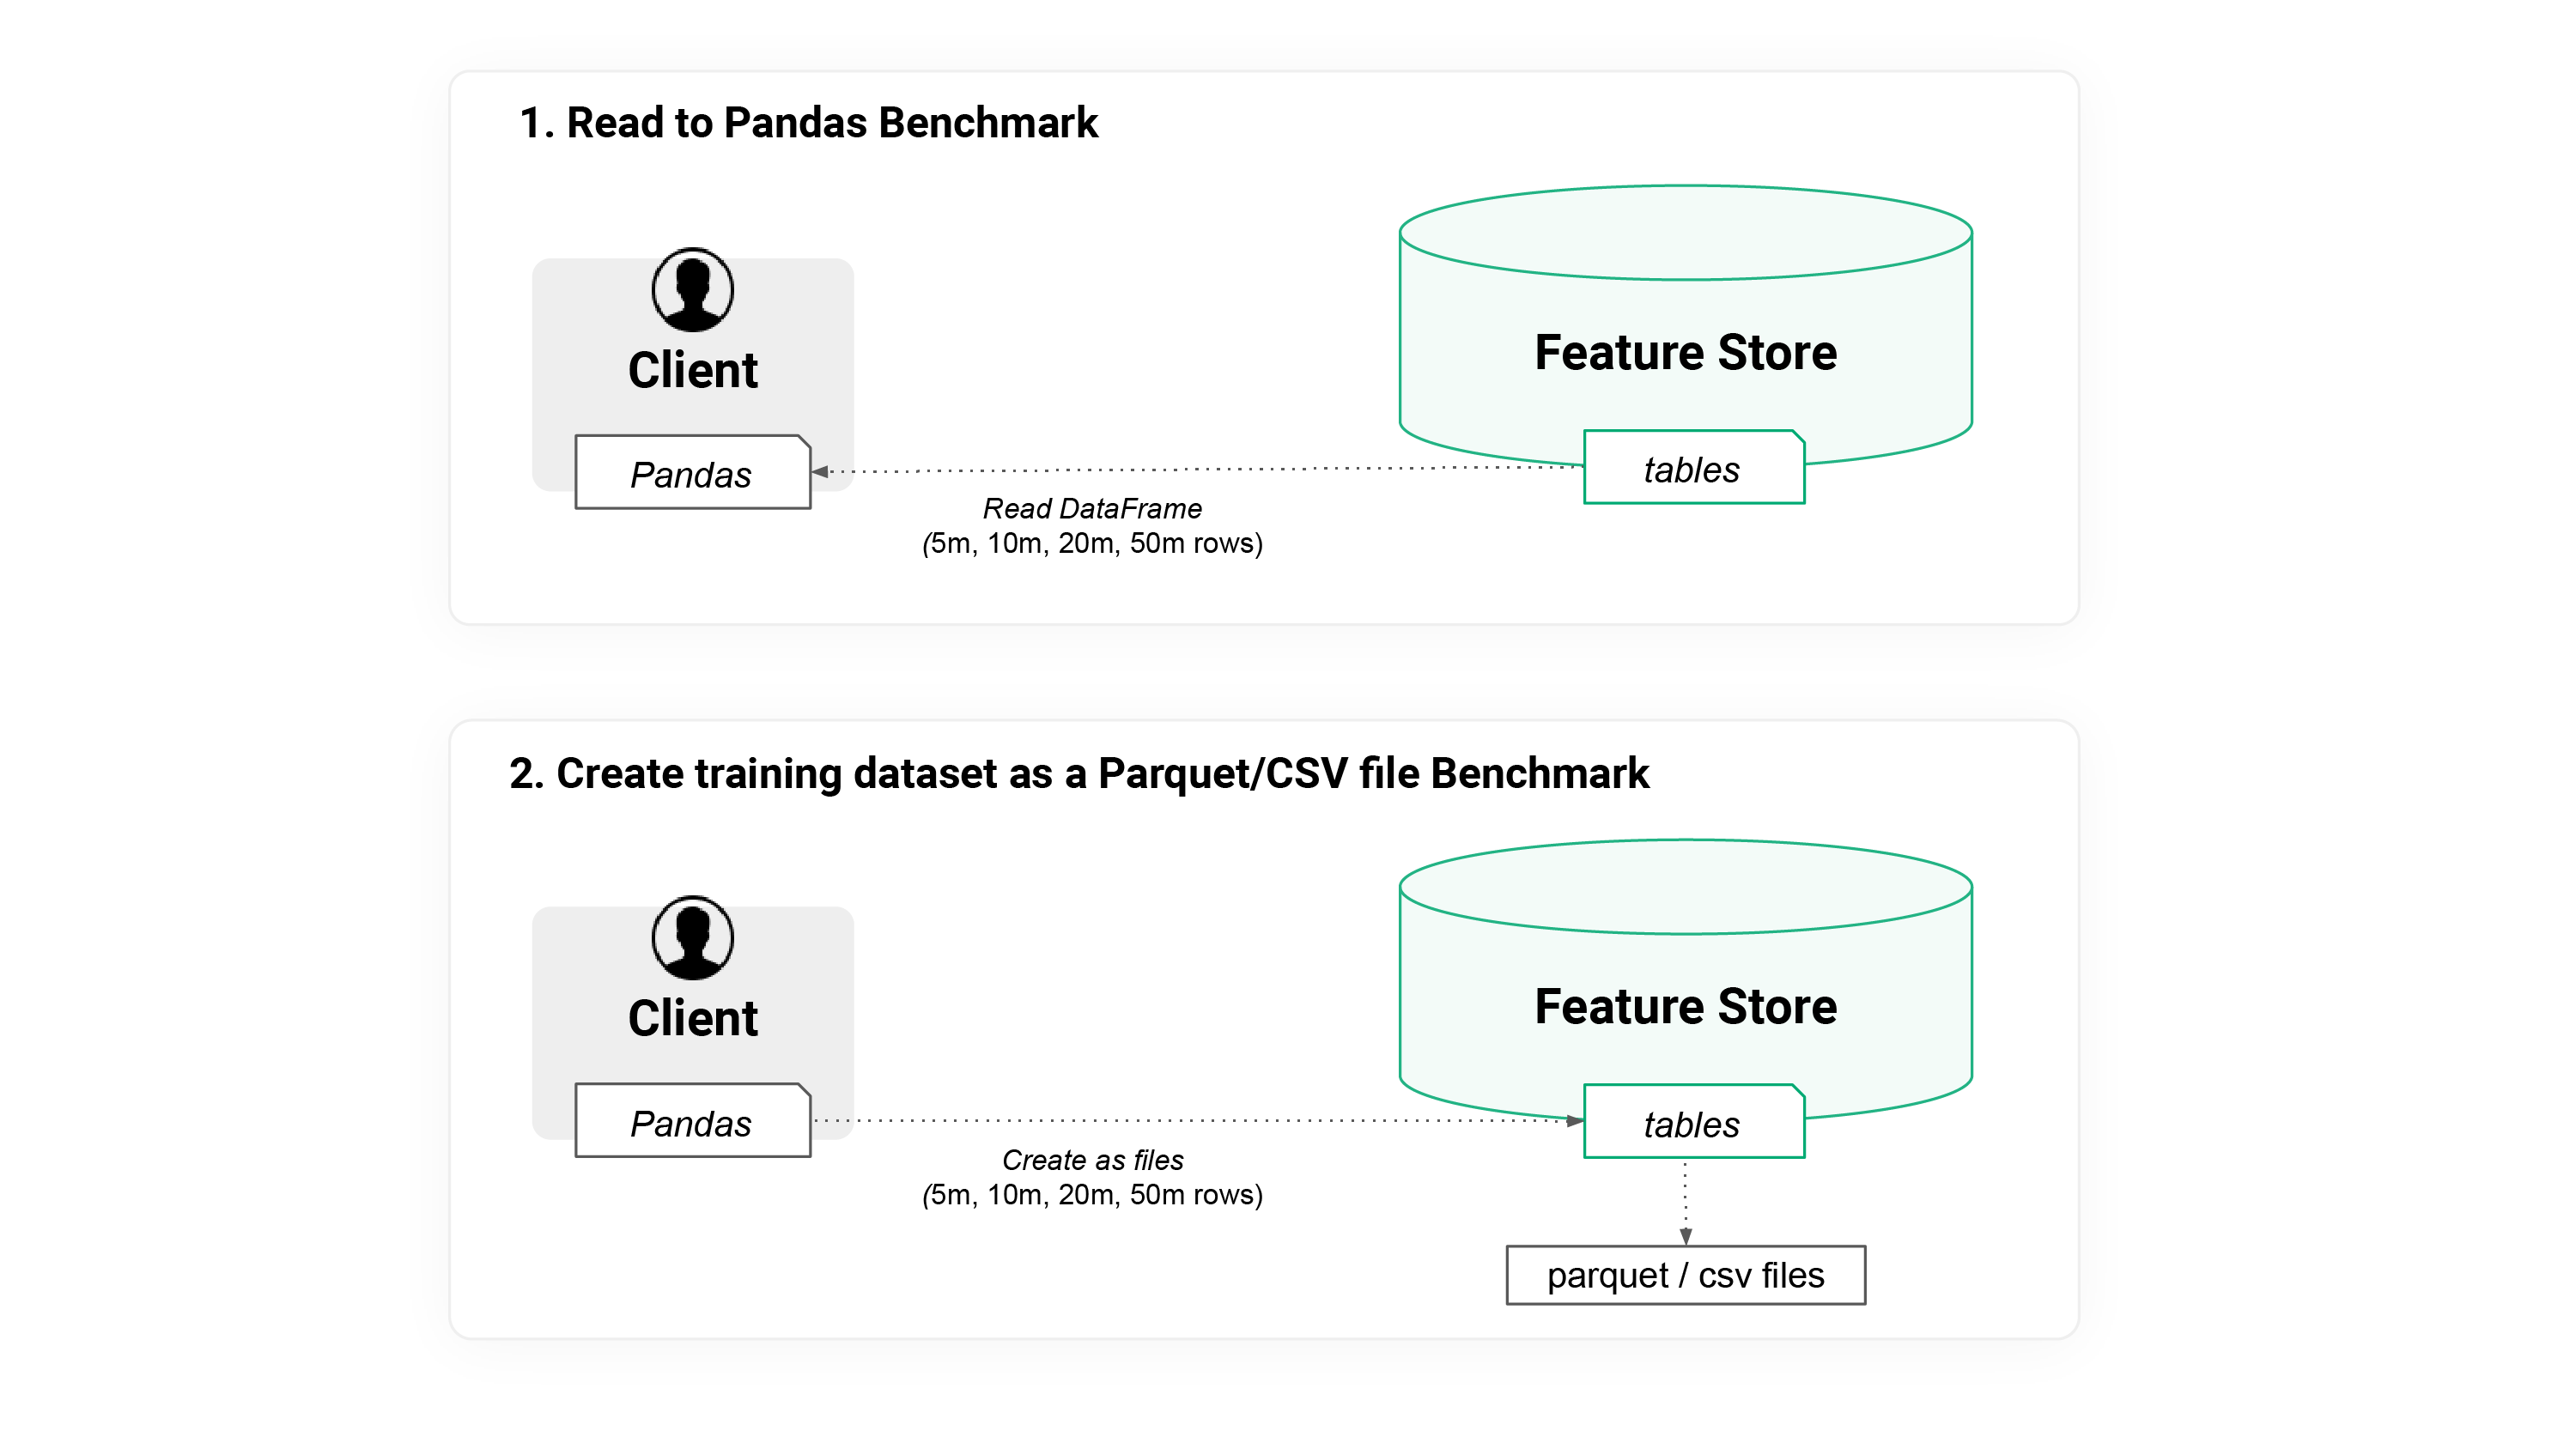Click the "parquet / csv files" box
Image resolution: width=2576 pixels, height=1449 pixels.
pyautogui.click(x=1685, y=1275)
